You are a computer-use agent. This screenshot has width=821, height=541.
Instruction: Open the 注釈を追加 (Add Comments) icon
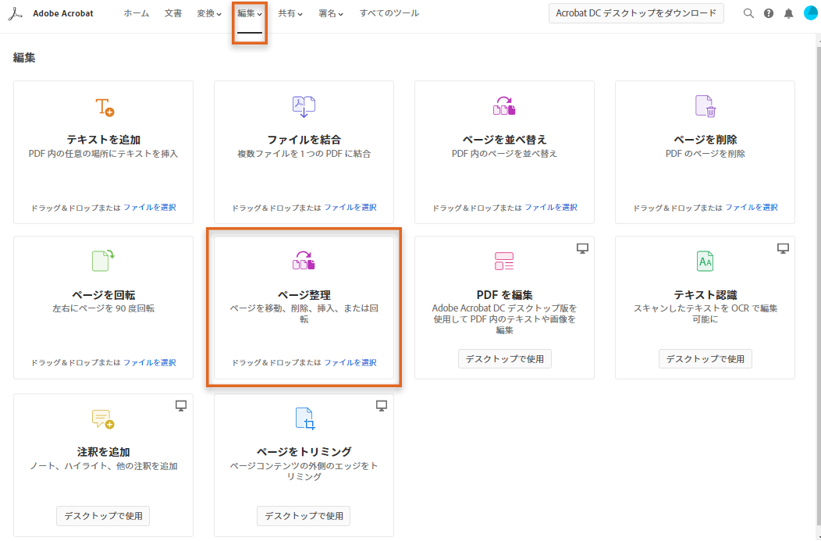click(102, 419)
